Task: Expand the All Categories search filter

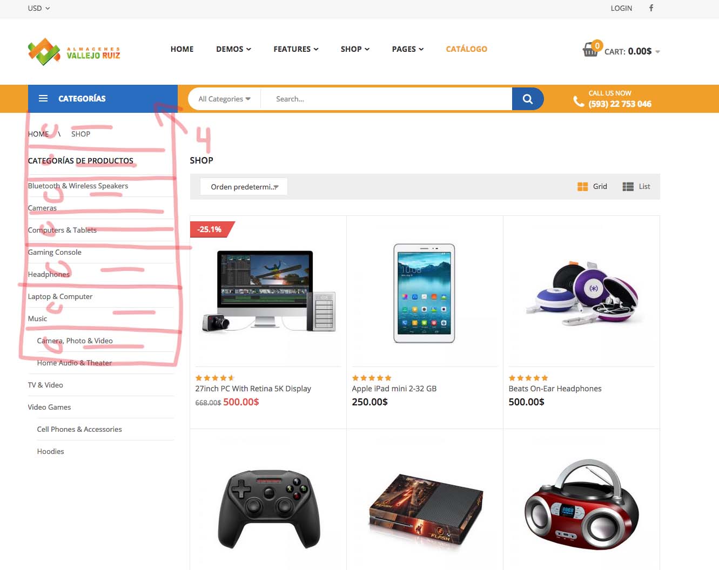Action: click(x=224, y=99)
